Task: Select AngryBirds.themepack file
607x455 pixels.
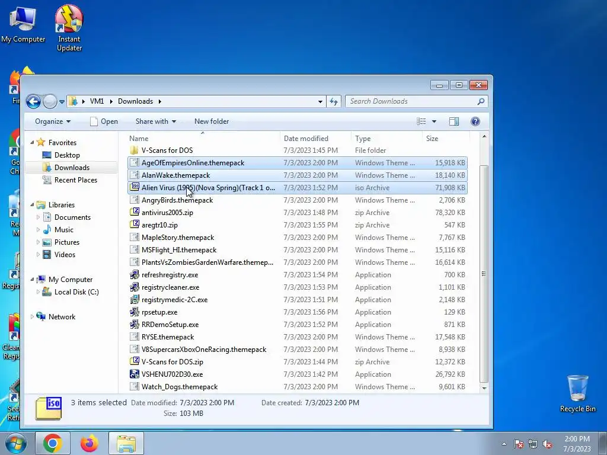Action: (298, 200)
